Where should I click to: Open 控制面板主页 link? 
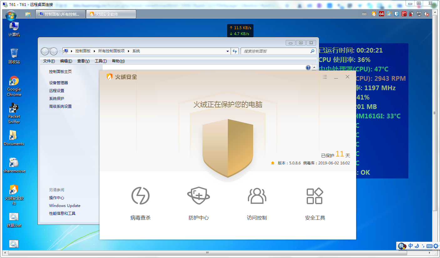(60, 72)
